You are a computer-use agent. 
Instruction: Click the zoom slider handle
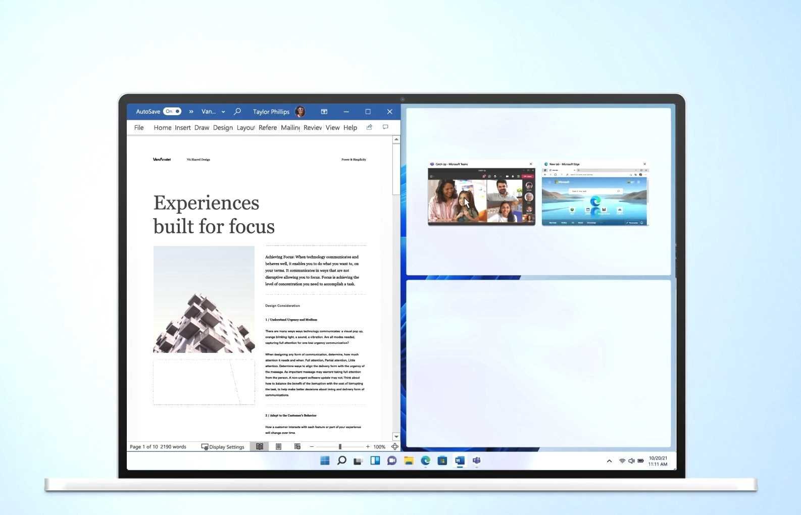pos(340,447)
